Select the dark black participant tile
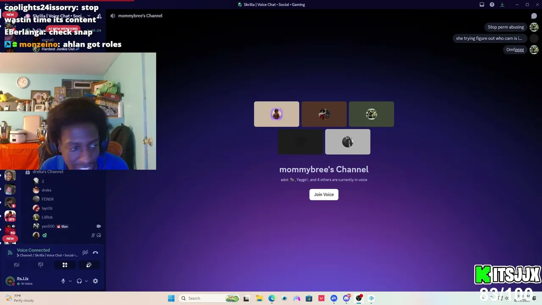Screen dimensions: 542x305 [300, 142]
